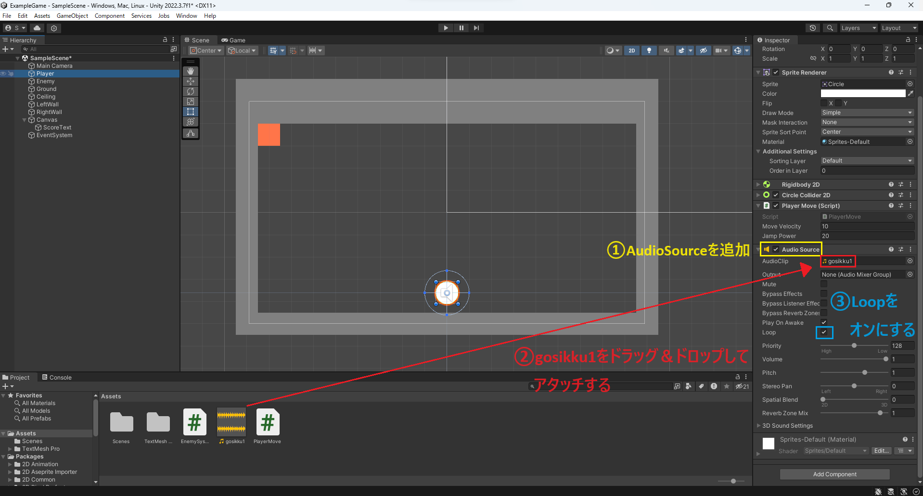
Task: Check the Mute option in Audio Source
Action: coord(824,284)
